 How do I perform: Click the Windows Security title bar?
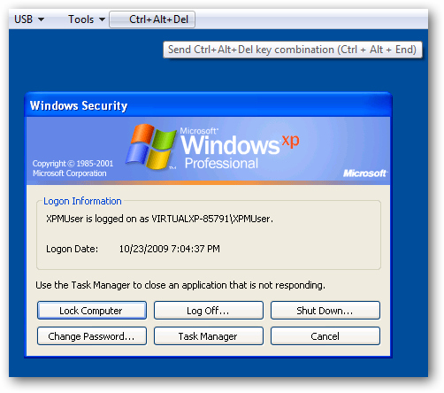coord(208,105)
